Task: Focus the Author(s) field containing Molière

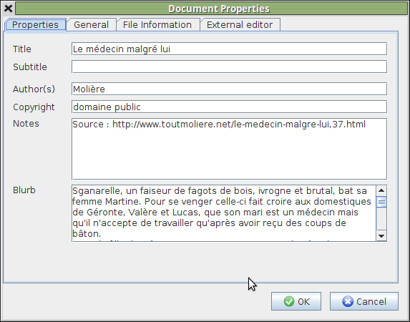Action: coord(229,89)
